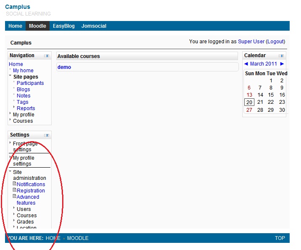Go to previous month with left arrow
The image size is (301, 250).
pyautogui.click(x=246, y=64)
